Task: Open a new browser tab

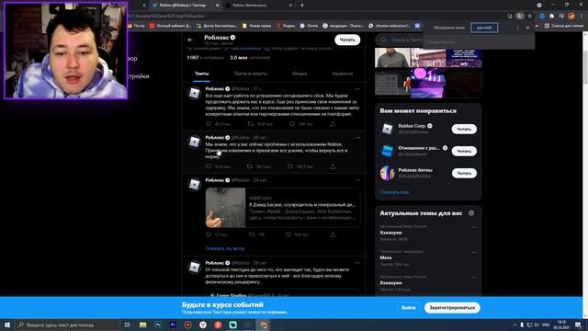Action: click(x=302, y=6)
